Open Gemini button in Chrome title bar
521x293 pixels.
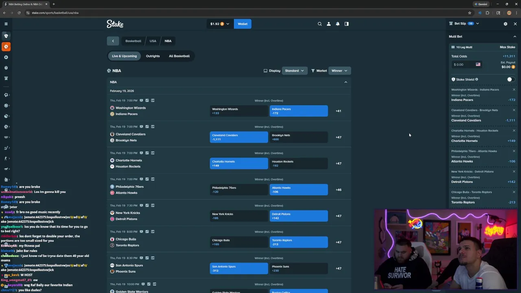click(481, 4)
